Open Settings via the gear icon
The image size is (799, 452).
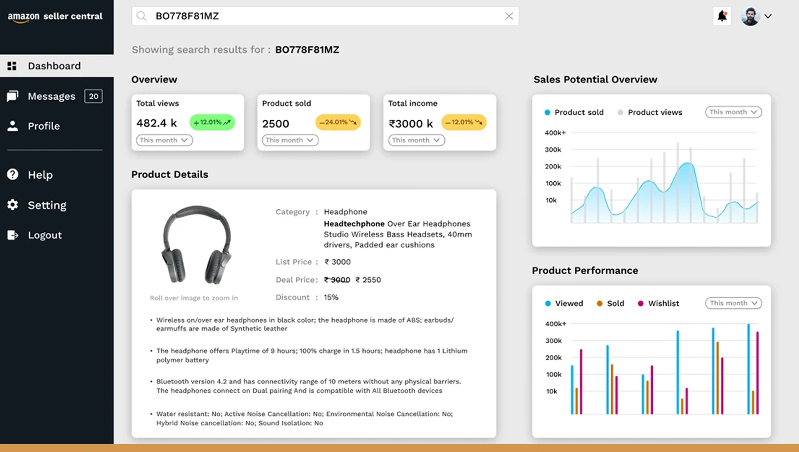[13, 205]
